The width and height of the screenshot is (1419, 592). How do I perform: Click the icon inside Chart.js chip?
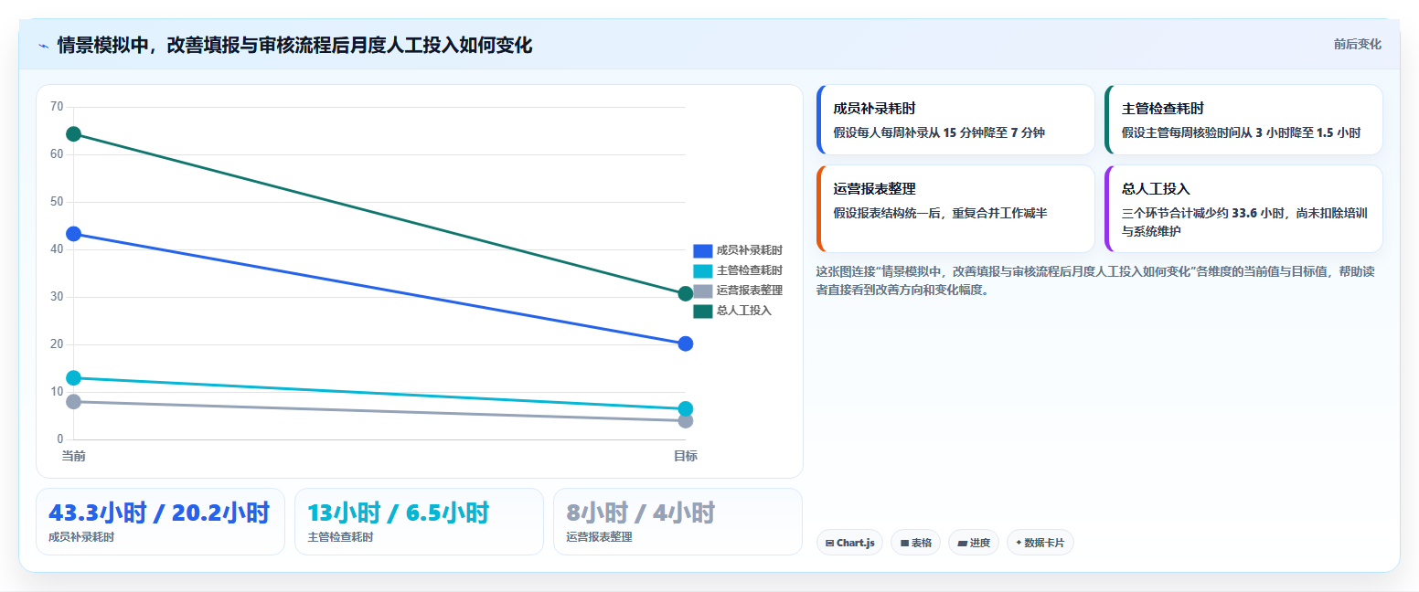pos(829,543)
